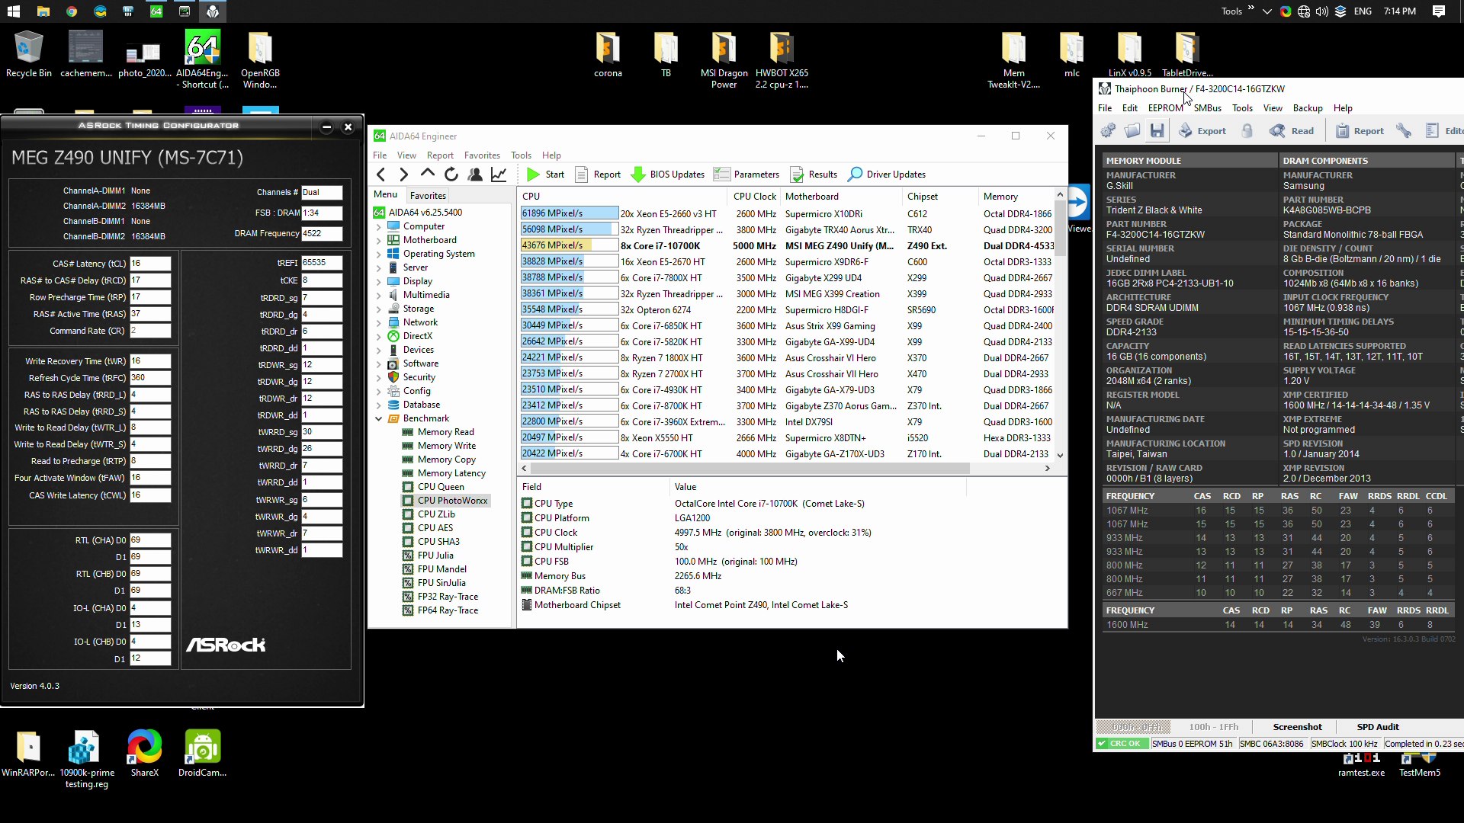Save dump with Thaiphoon Burner floppy icon
The height and width of the screenshot is (823, 1464).
1157,131
